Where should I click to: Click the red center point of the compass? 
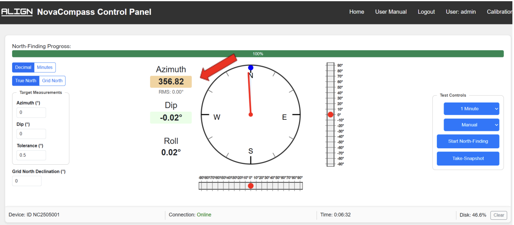pyautogui.click(x=251, y=115)
